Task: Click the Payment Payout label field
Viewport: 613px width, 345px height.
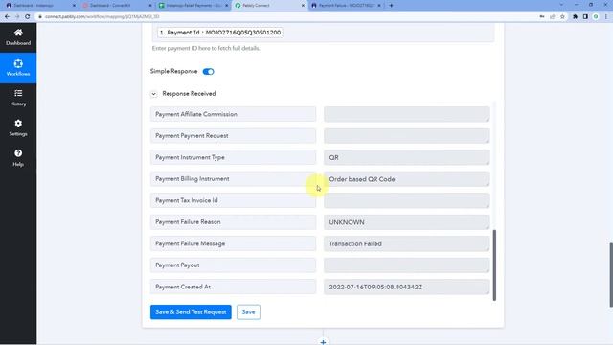Action: tap(233, 264)
